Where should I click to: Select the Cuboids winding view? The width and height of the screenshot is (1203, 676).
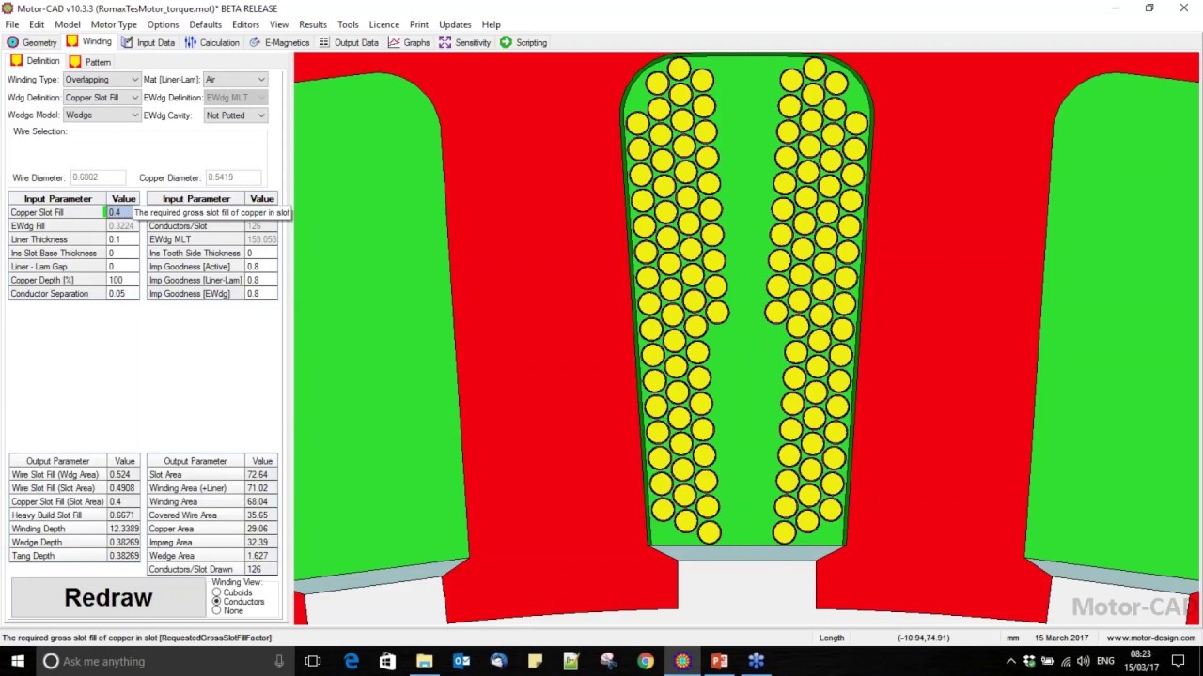[x=216, y=592]
